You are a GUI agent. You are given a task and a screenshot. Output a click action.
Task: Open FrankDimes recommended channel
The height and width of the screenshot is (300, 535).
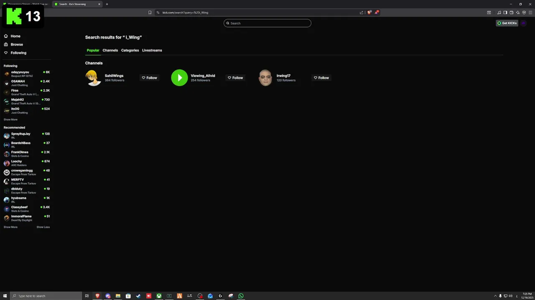click(27, 154)
